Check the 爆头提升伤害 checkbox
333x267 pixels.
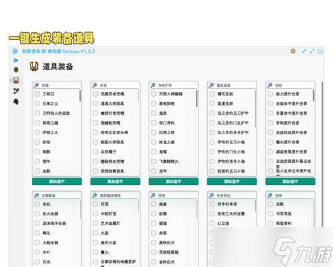(x=270, y=142)
